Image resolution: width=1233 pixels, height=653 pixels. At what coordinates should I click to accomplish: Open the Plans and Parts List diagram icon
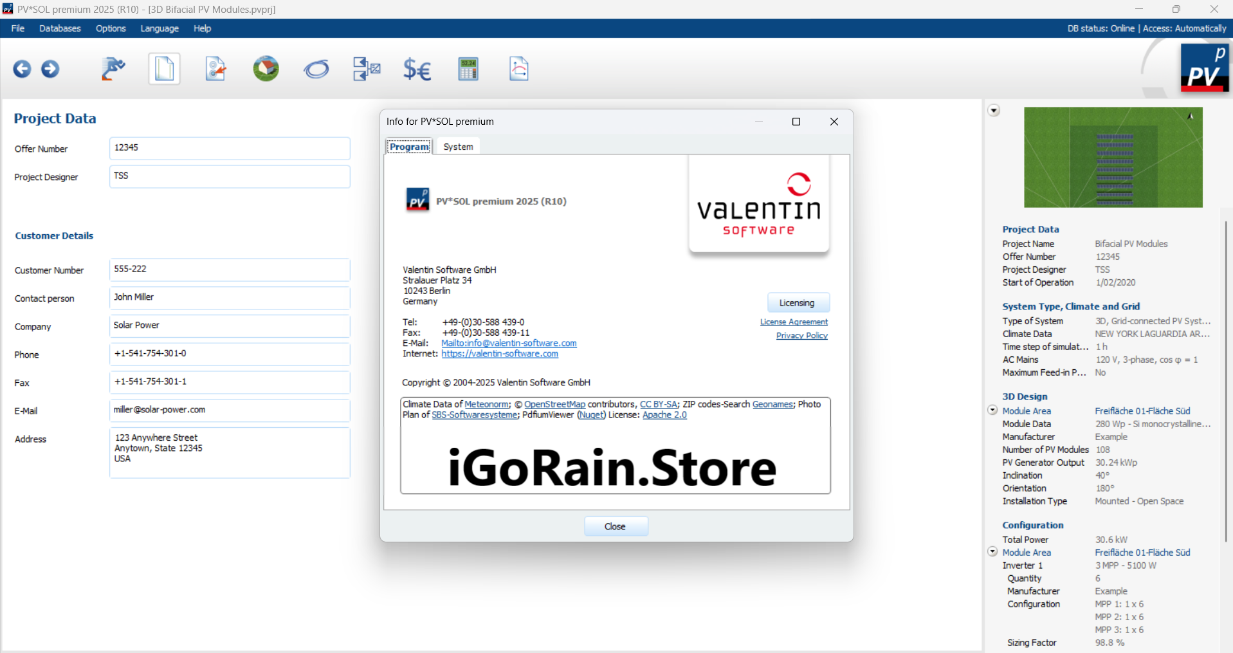click(x=367, y=69)
